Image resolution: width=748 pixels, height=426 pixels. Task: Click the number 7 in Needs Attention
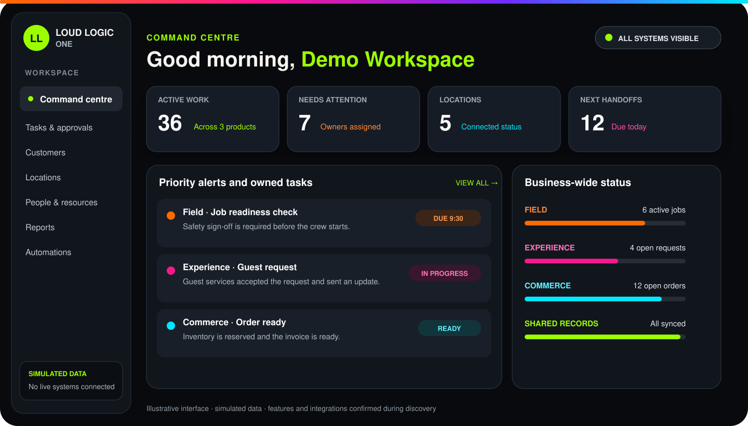click(x=304, y=123)
